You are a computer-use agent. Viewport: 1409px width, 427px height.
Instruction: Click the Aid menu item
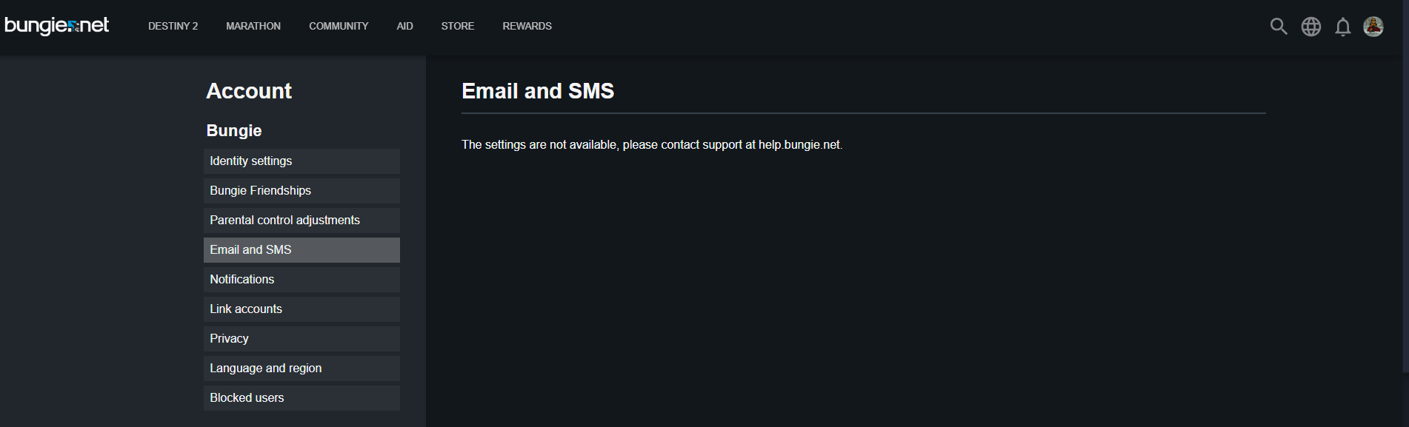tap(404, 26)
